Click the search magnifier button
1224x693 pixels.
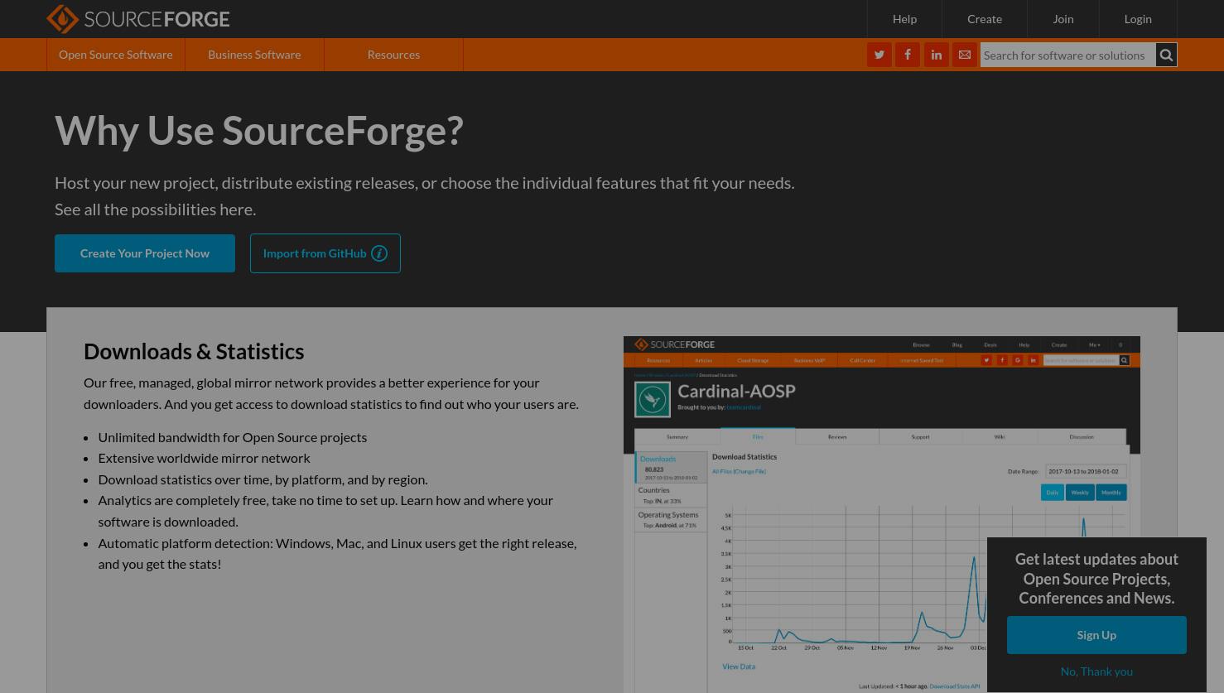(x=1166, y=55)
